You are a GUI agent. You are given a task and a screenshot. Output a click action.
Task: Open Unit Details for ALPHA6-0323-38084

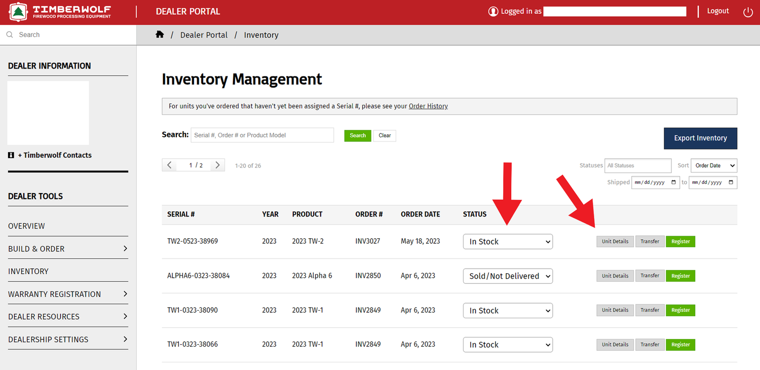tap(615, 276)
